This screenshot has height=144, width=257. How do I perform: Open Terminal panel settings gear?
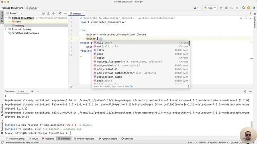(x=245, y=92)
